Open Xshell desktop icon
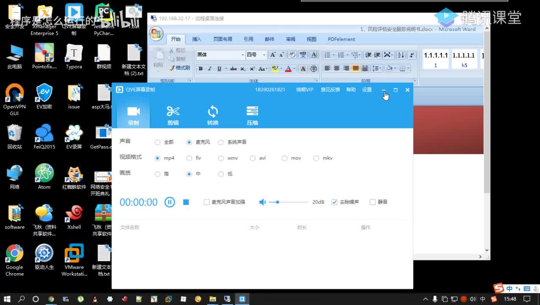Viewport: 540px width, 305px height. [x=74, y=217]
